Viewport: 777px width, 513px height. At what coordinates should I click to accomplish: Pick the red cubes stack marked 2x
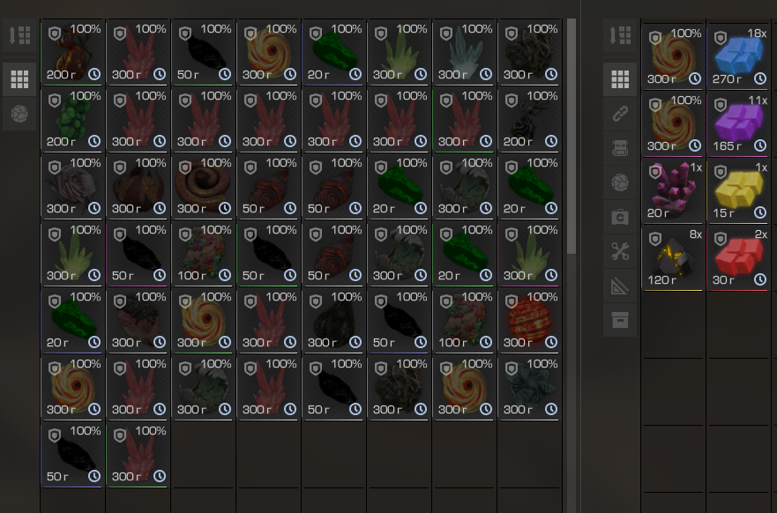point(738,258)
